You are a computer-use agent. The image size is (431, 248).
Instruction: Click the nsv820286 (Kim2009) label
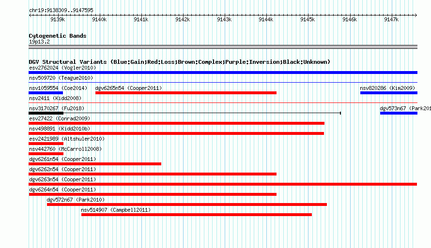387,88
